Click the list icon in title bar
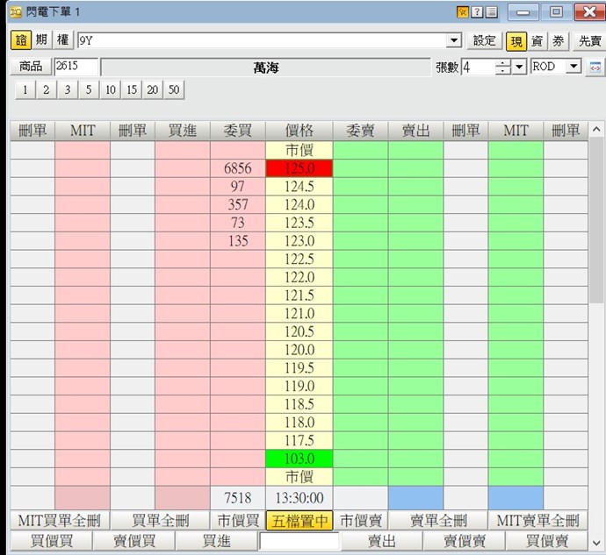This screenshot has height=555, width=606. tap(491, 12)
